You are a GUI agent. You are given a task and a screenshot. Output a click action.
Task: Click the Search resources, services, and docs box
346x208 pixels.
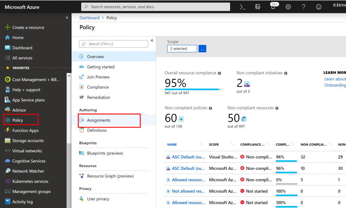click(x=155, y=7)
